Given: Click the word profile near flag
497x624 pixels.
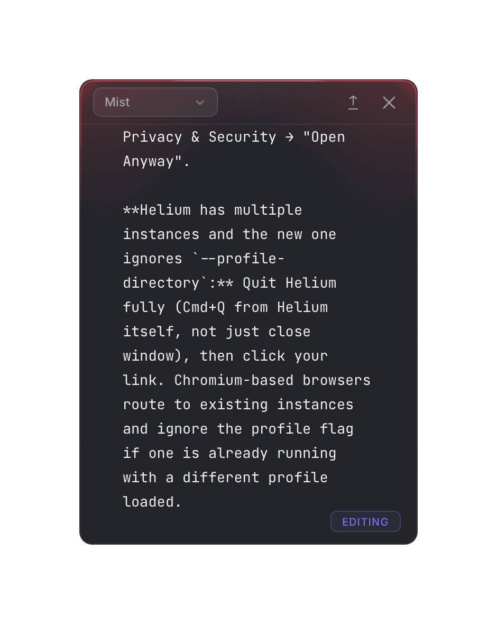Looking at the screenshot, I should coord(281,428).
